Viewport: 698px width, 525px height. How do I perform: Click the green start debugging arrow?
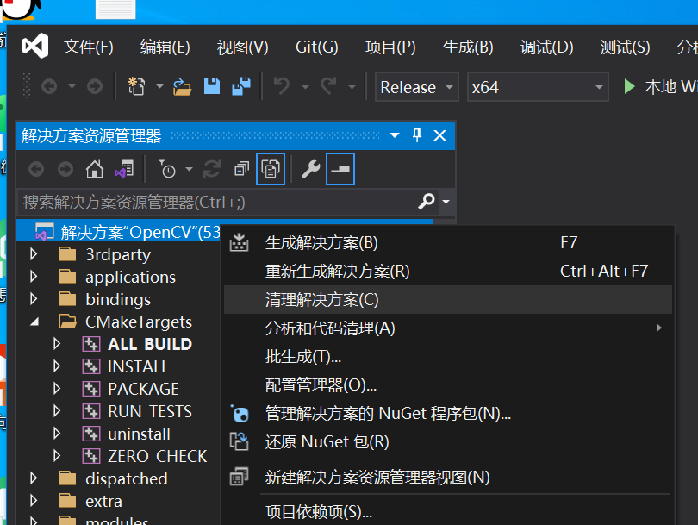[629, 86]
